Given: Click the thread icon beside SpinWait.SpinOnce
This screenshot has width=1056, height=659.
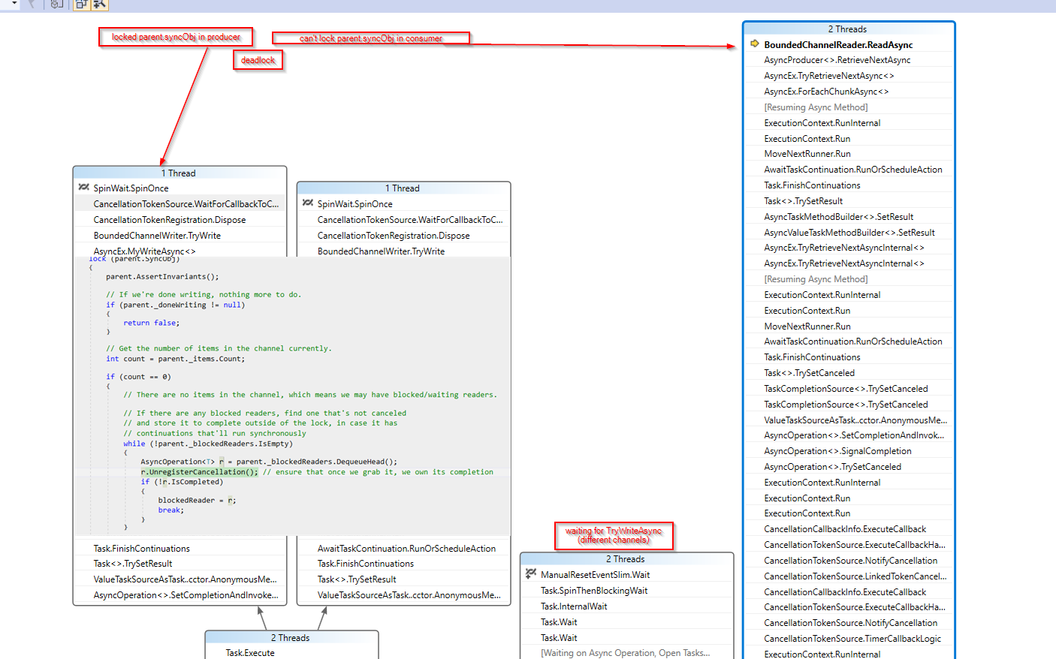Looking at the screenshot, I should tap(83, 188).
